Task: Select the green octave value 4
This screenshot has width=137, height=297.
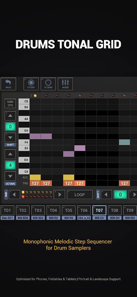Action: point(10,165)
